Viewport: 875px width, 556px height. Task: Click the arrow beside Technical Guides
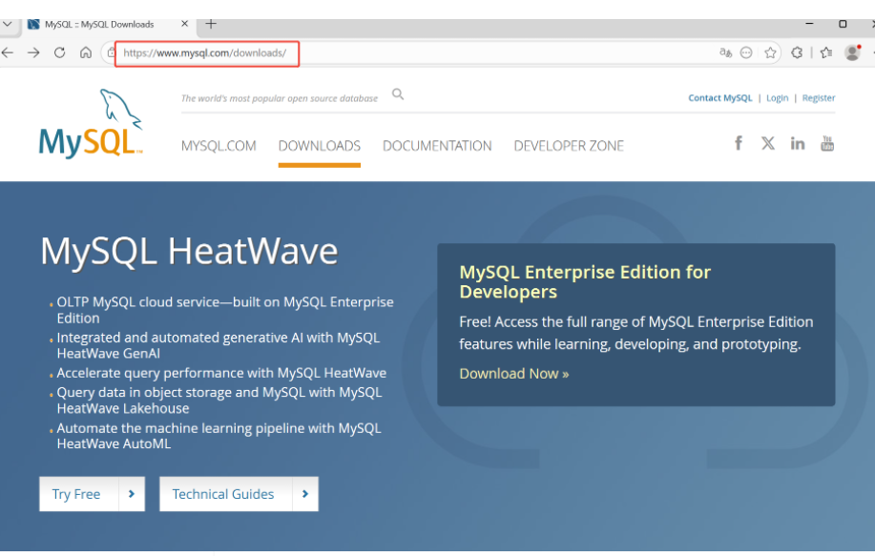[x=305, y=494]
